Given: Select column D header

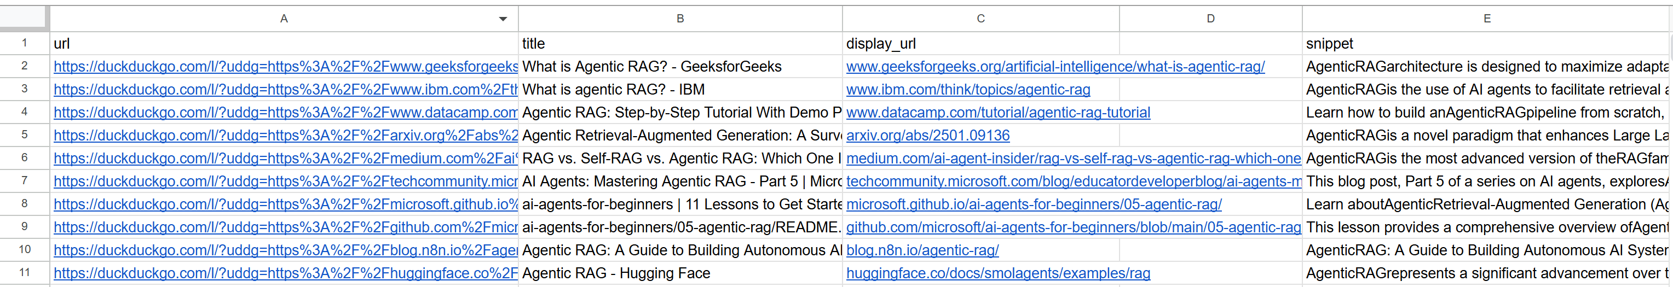Looking at the screenshot, I should click(x=1210, y=19).
